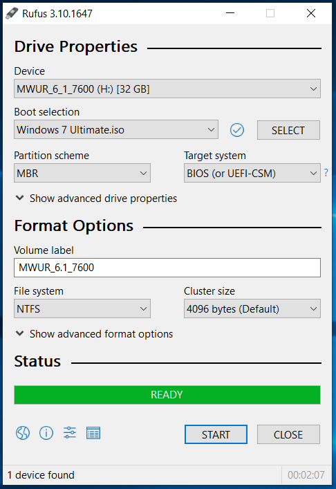Click the 'Boot selection' label
The width and height of the screenshot is (336, 489).
coord(47,112)
